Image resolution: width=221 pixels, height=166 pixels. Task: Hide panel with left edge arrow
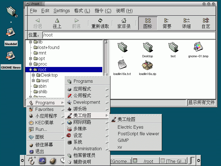pyautogui.click(x=22, y=160)
